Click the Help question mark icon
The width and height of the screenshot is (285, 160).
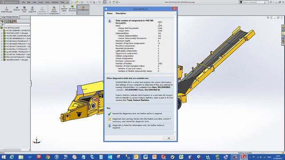click(x=271, y=2)
